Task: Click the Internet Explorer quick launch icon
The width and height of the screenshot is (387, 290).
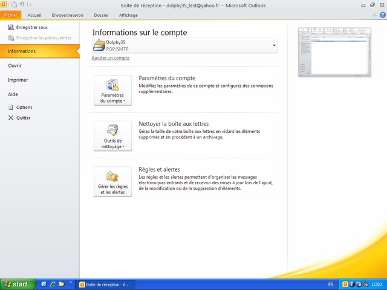Action: point(53,284)
